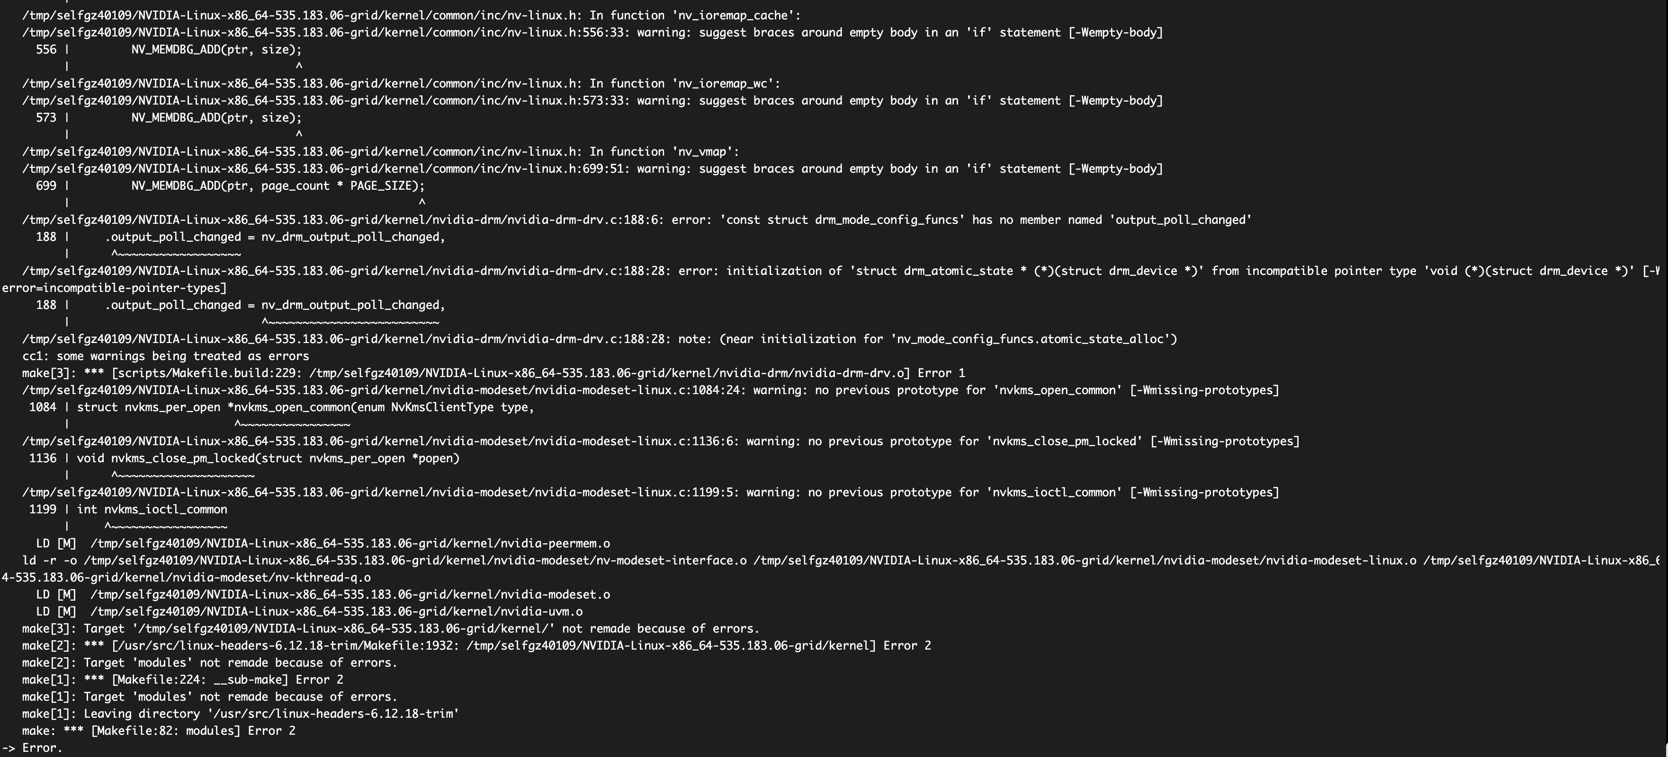Viewport: 1668px width, 757px height.
Task: Click the nv_vmap function header line
Action: [x=381, y=151]
